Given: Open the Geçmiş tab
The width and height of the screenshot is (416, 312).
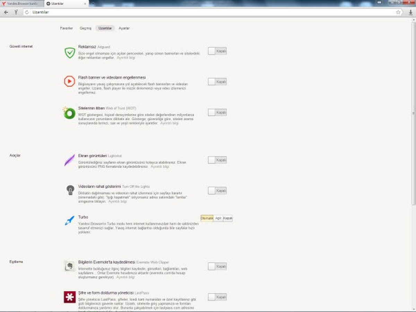Looking at the screenshot, I should click(85, 28).
